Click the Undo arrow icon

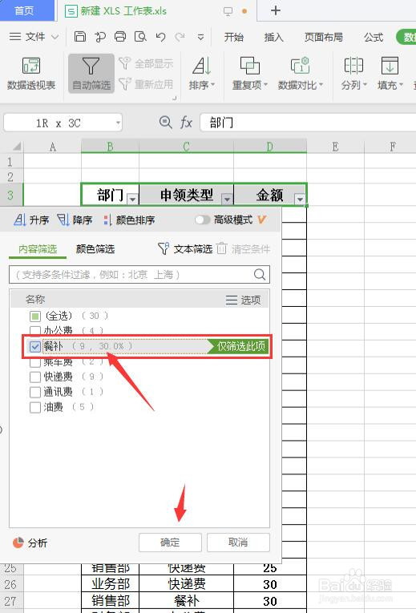(x=160, y=37)
